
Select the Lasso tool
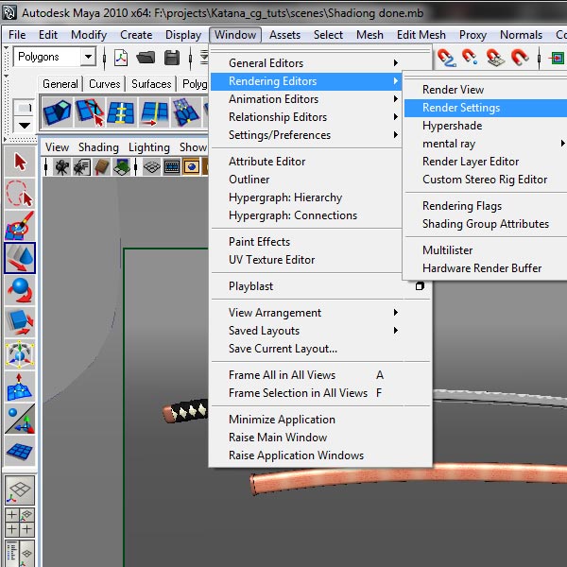20,194
